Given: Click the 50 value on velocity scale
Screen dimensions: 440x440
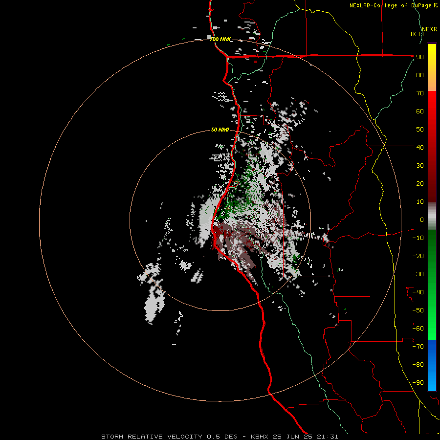Looking at the screenshot, I should pos(420,130).
